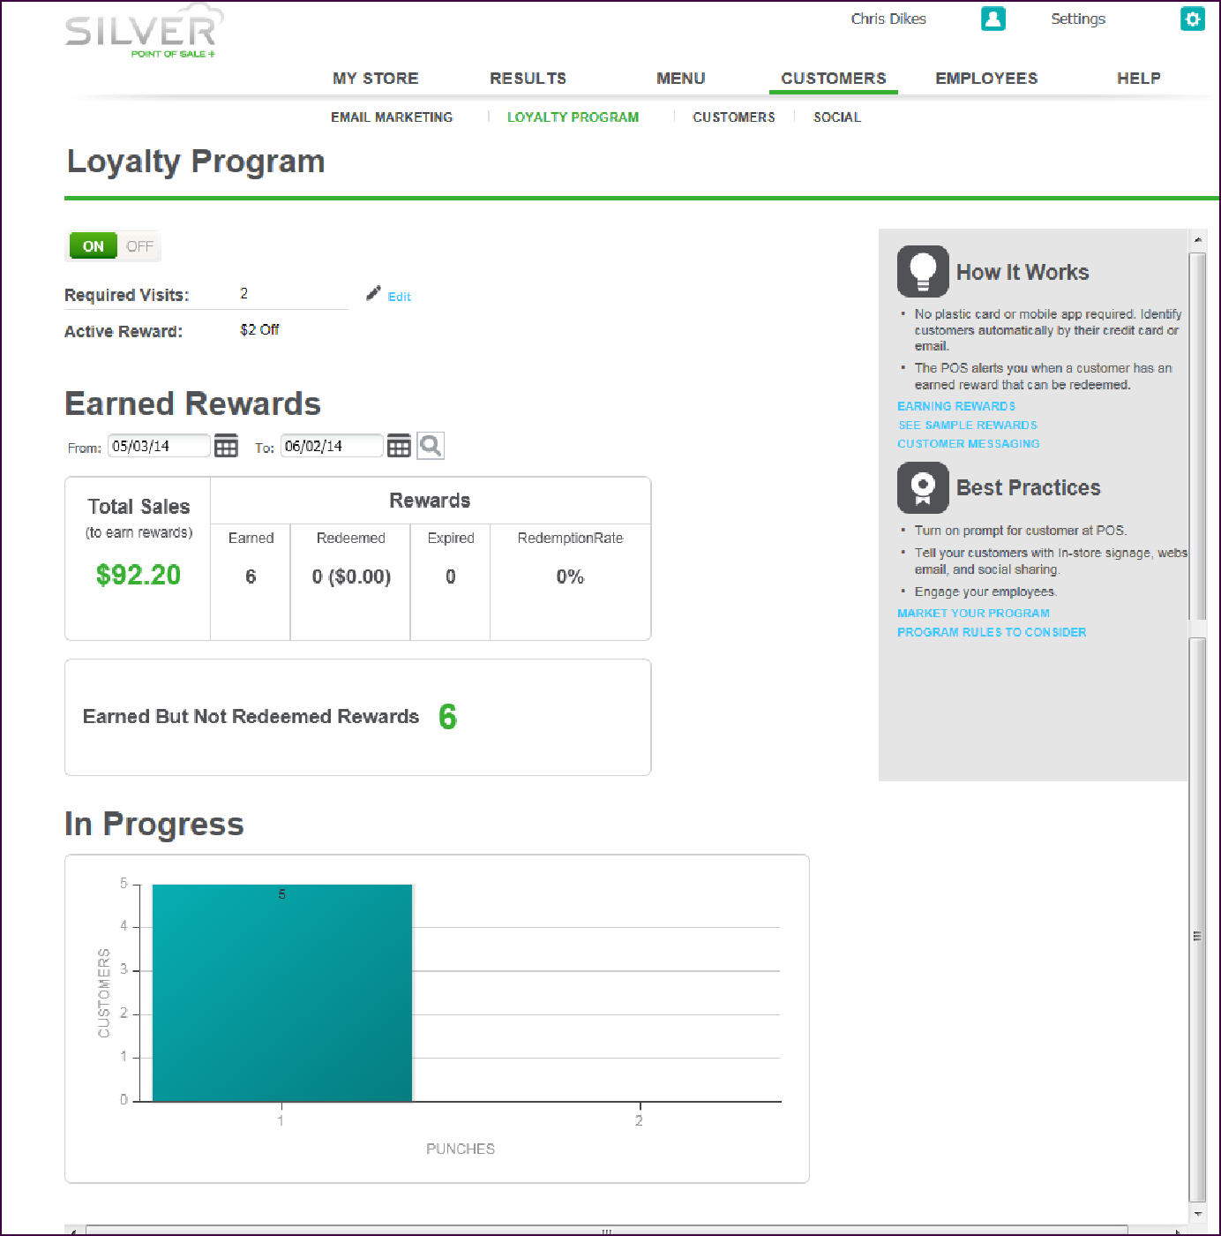Click the vertical scrollbar up arrow
The image size is (1221, 1236).
point(1197,239)
